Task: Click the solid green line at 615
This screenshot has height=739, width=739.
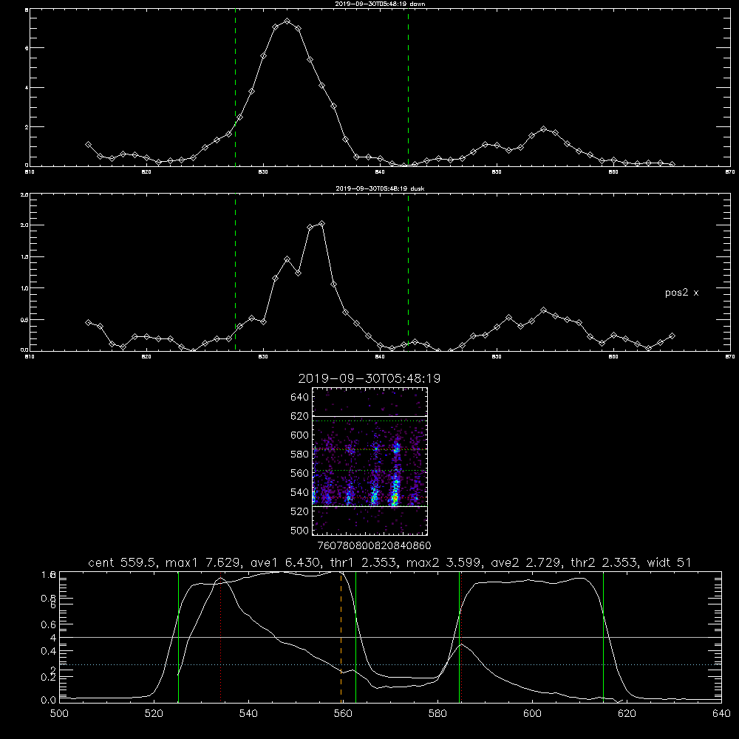Action: pos(603,637)
